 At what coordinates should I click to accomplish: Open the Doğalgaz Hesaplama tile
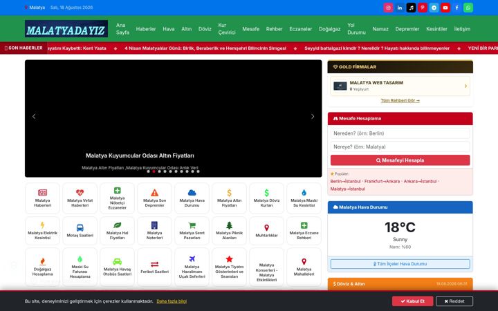[43, 267]
